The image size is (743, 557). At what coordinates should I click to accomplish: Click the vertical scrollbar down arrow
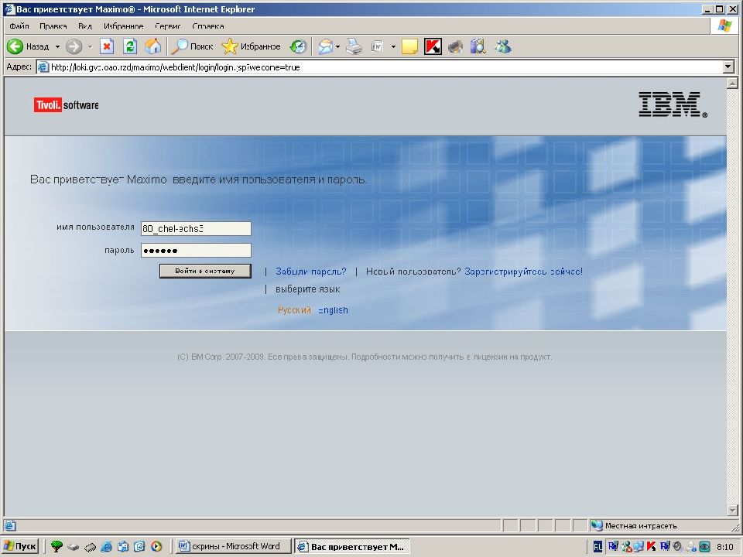(732, 510)
